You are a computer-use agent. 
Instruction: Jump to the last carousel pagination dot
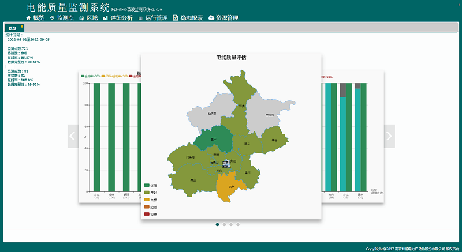pos(238,224)
